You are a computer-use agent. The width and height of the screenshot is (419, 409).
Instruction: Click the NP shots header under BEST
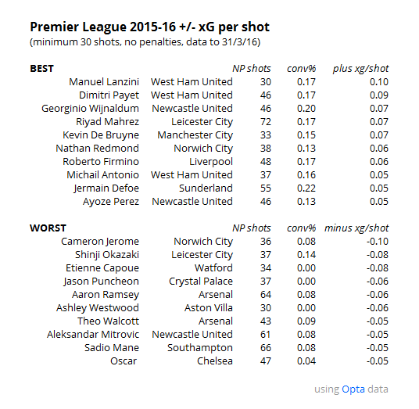pyautogui.click(x=252, y=69)
